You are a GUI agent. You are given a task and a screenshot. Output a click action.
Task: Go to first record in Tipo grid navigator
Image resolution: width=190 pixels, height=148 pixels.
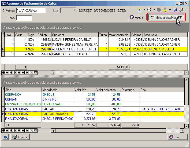tap(3, 131)
